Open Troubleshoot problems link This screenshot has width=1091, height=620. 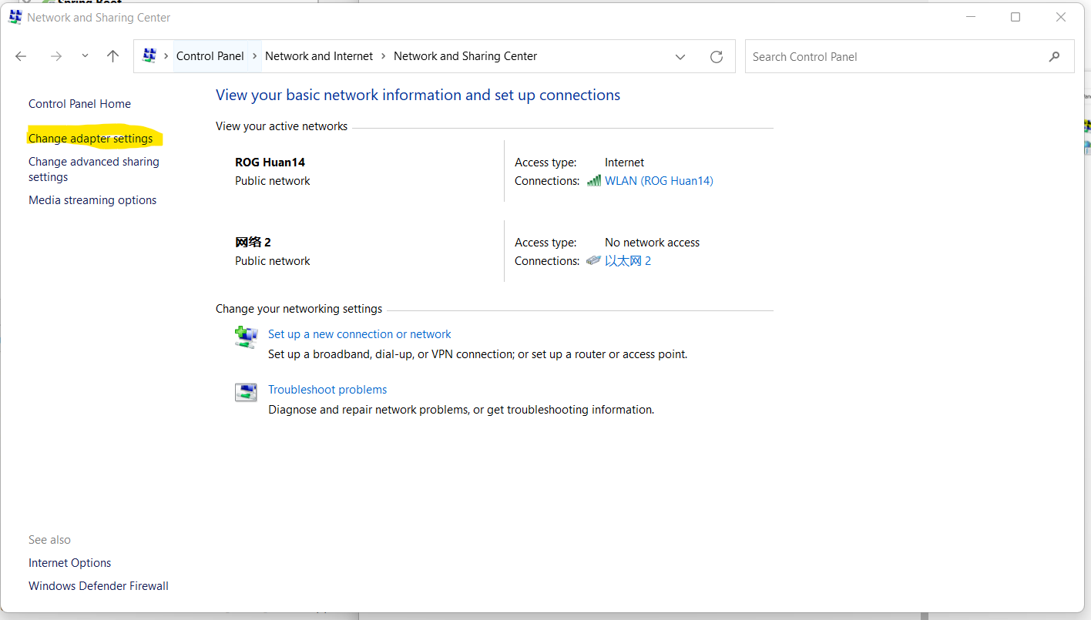coord(327,390)
